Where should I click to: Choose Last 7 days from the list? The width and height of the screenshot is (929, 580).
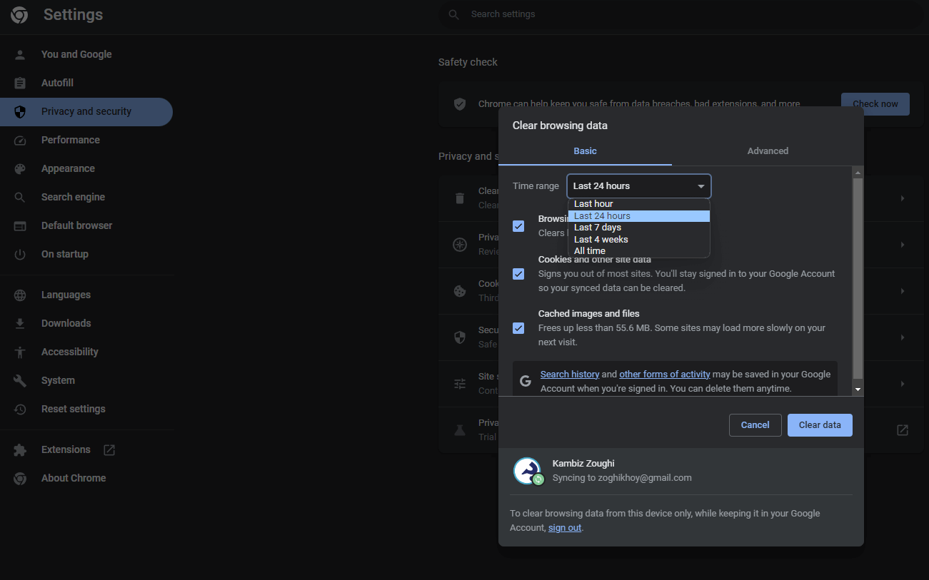click(x=639, y=228)
